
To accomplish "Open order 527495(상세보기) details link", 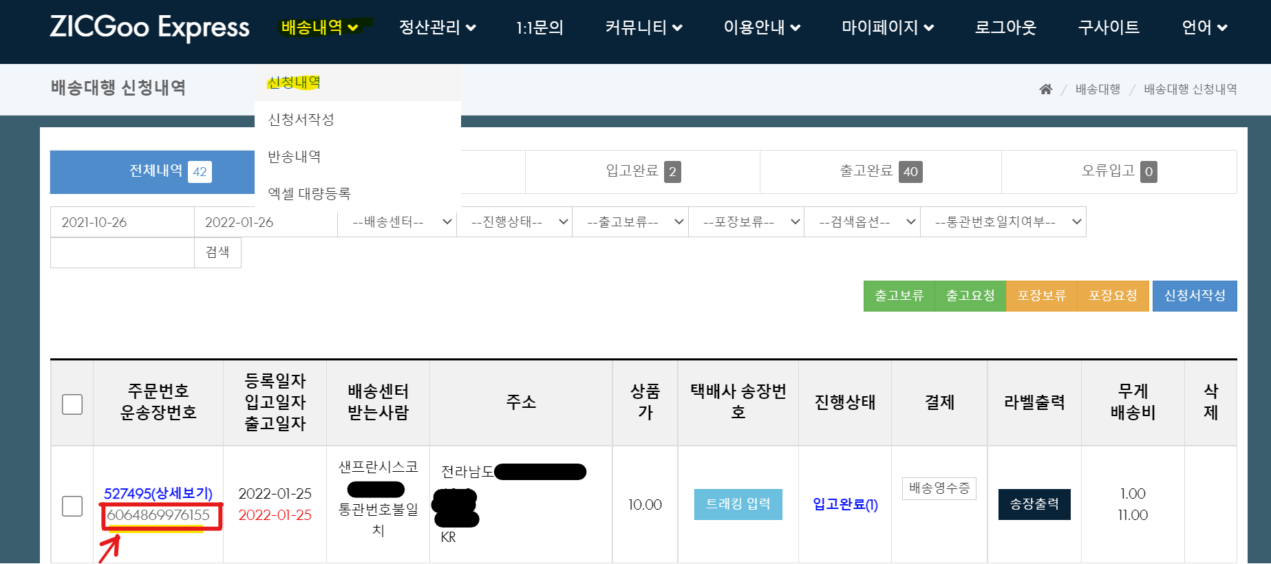I will coord(158,493).
